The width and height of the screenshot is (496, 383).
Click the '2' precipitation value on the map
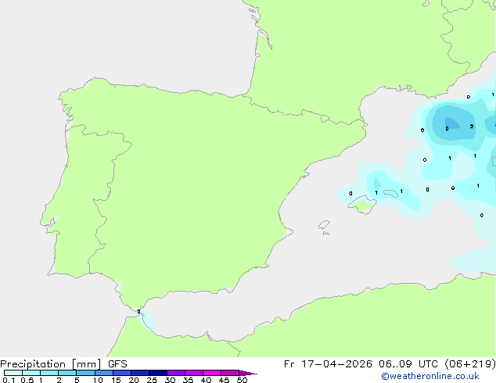pyautogui.click(x=472, y=127)
